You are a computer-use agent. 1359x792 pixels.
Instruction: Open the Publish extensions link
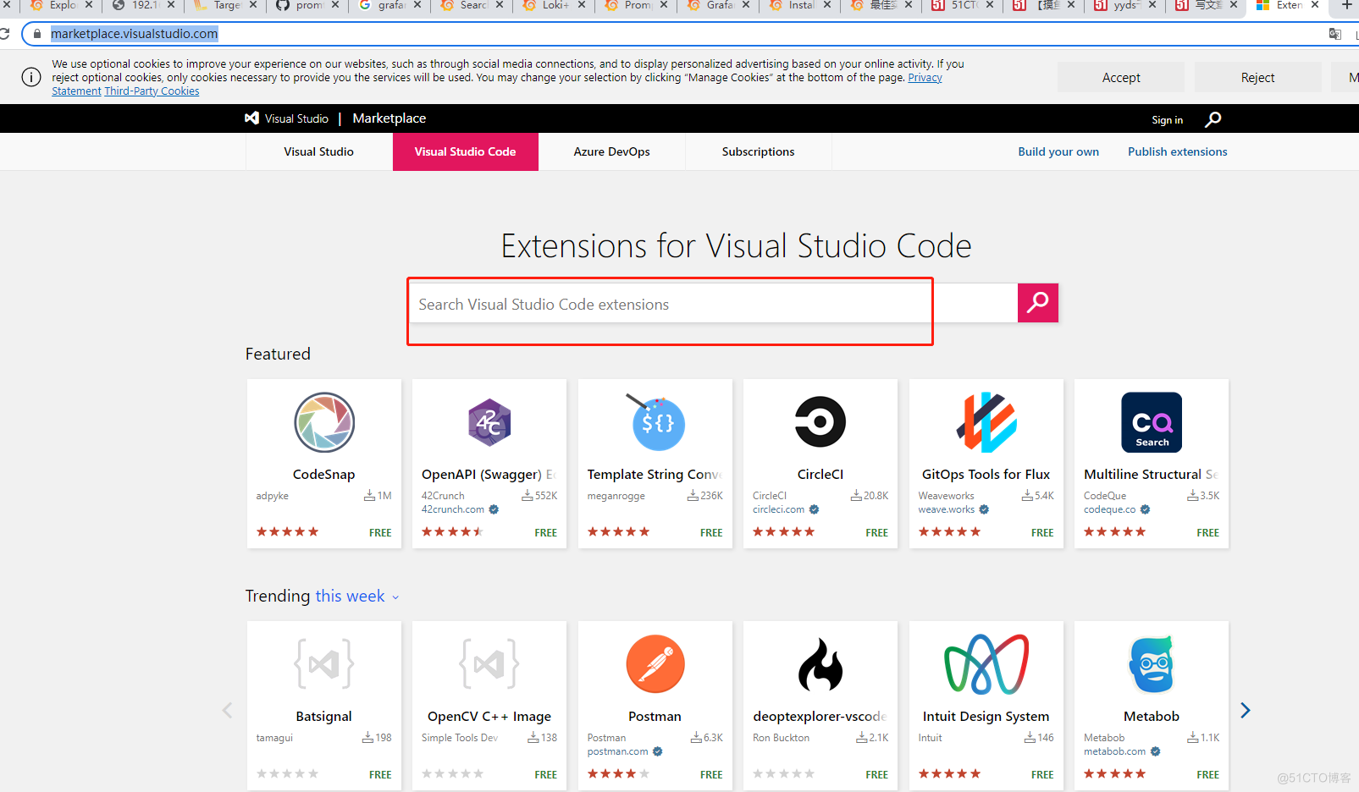coord(1177,152)
